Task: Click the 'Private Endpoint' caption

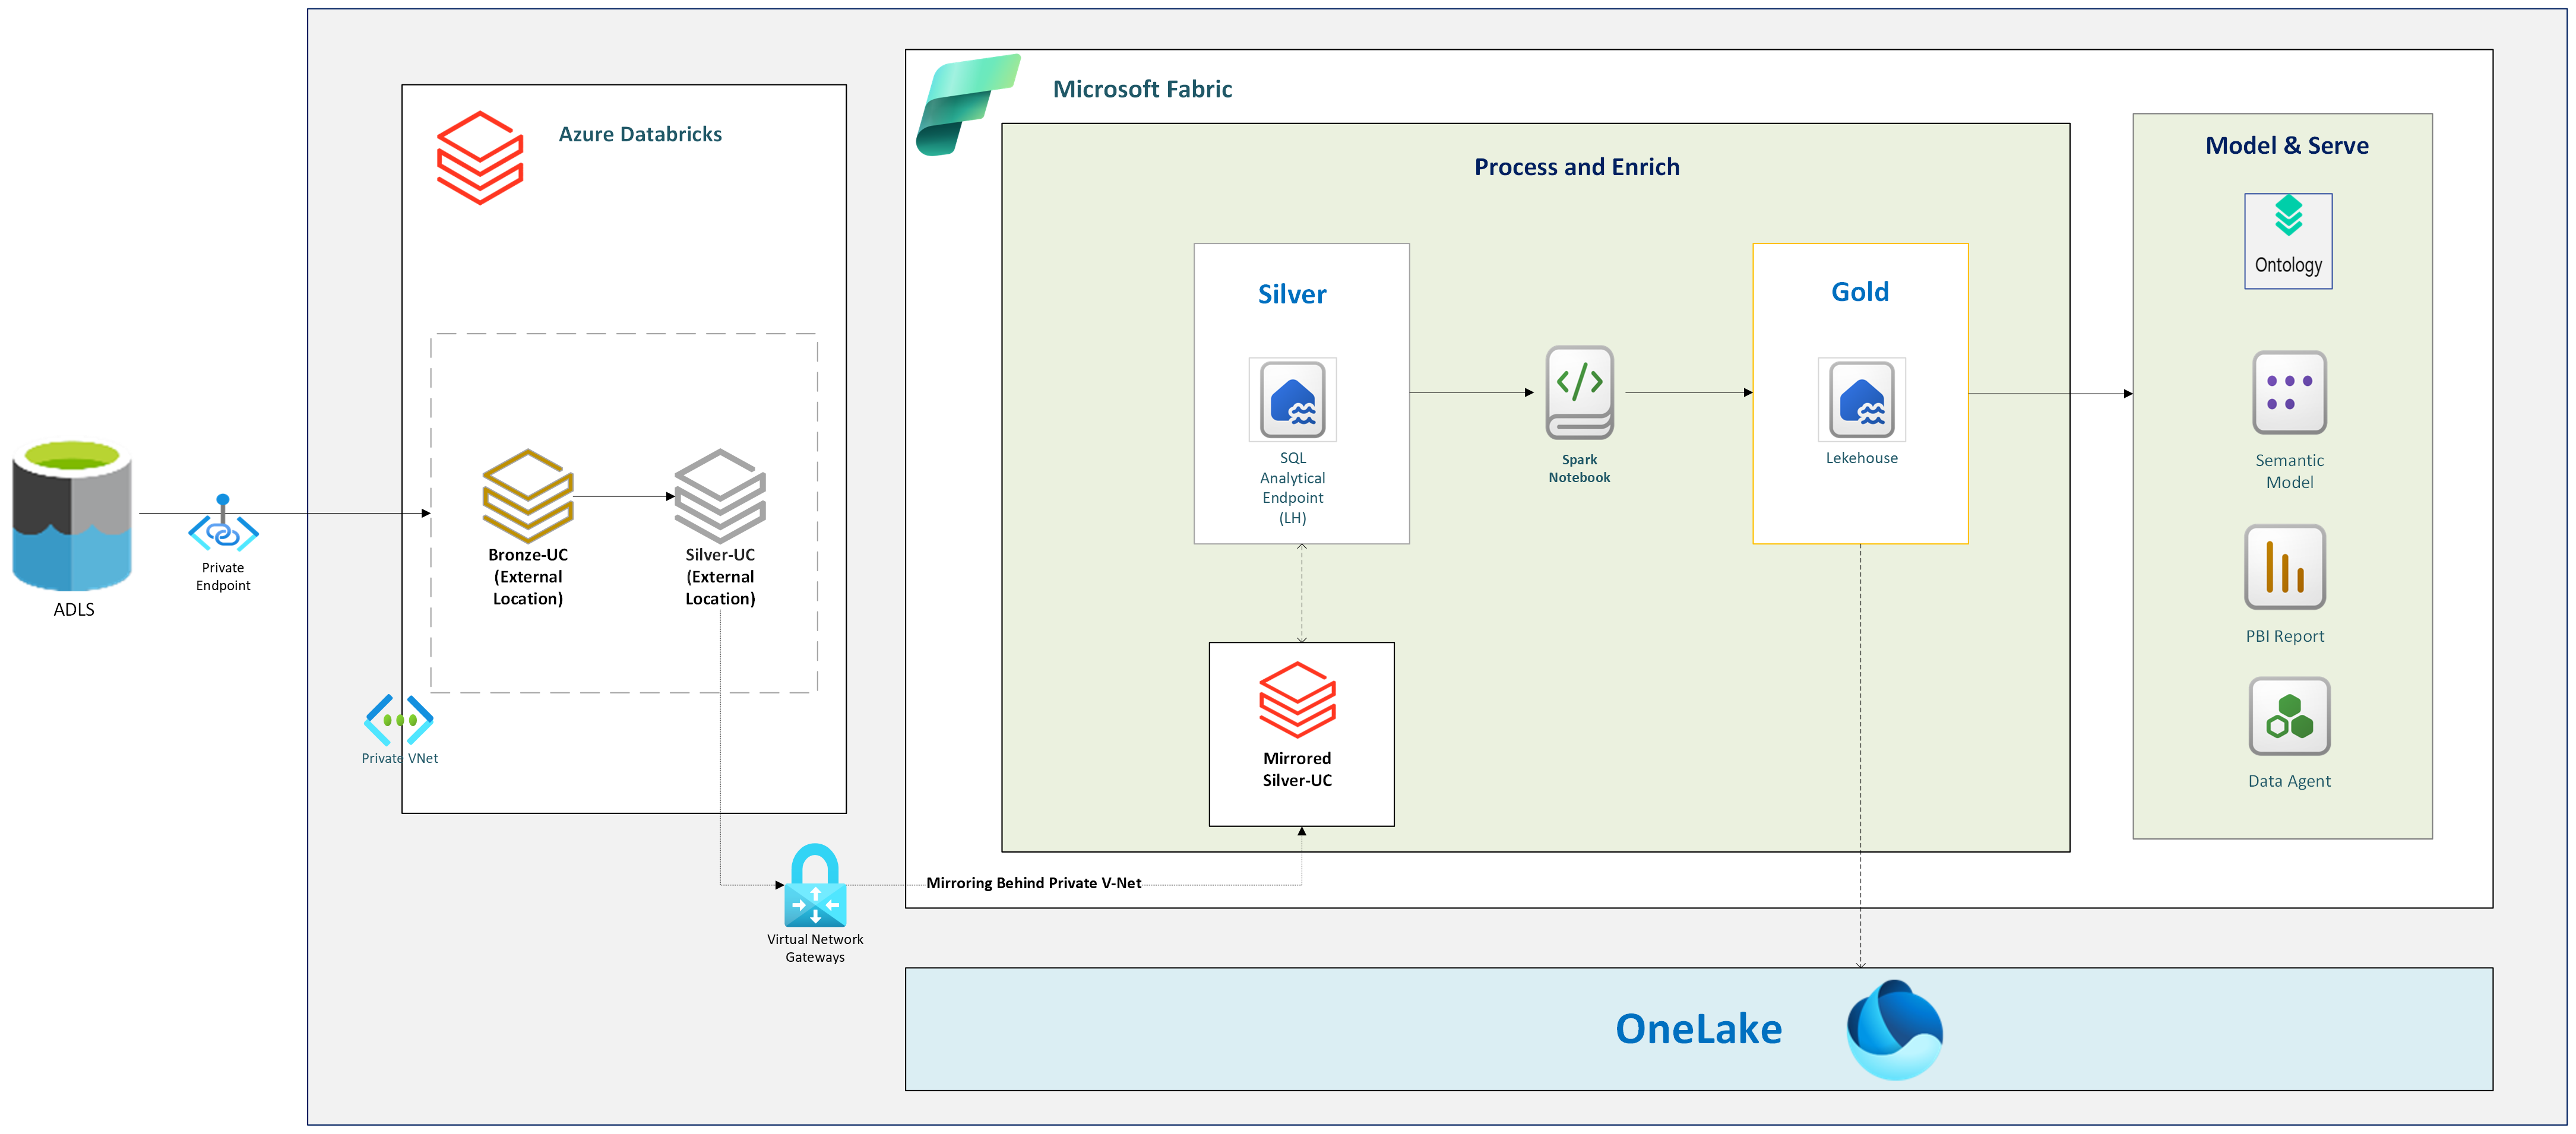Action: click(223, 577)
